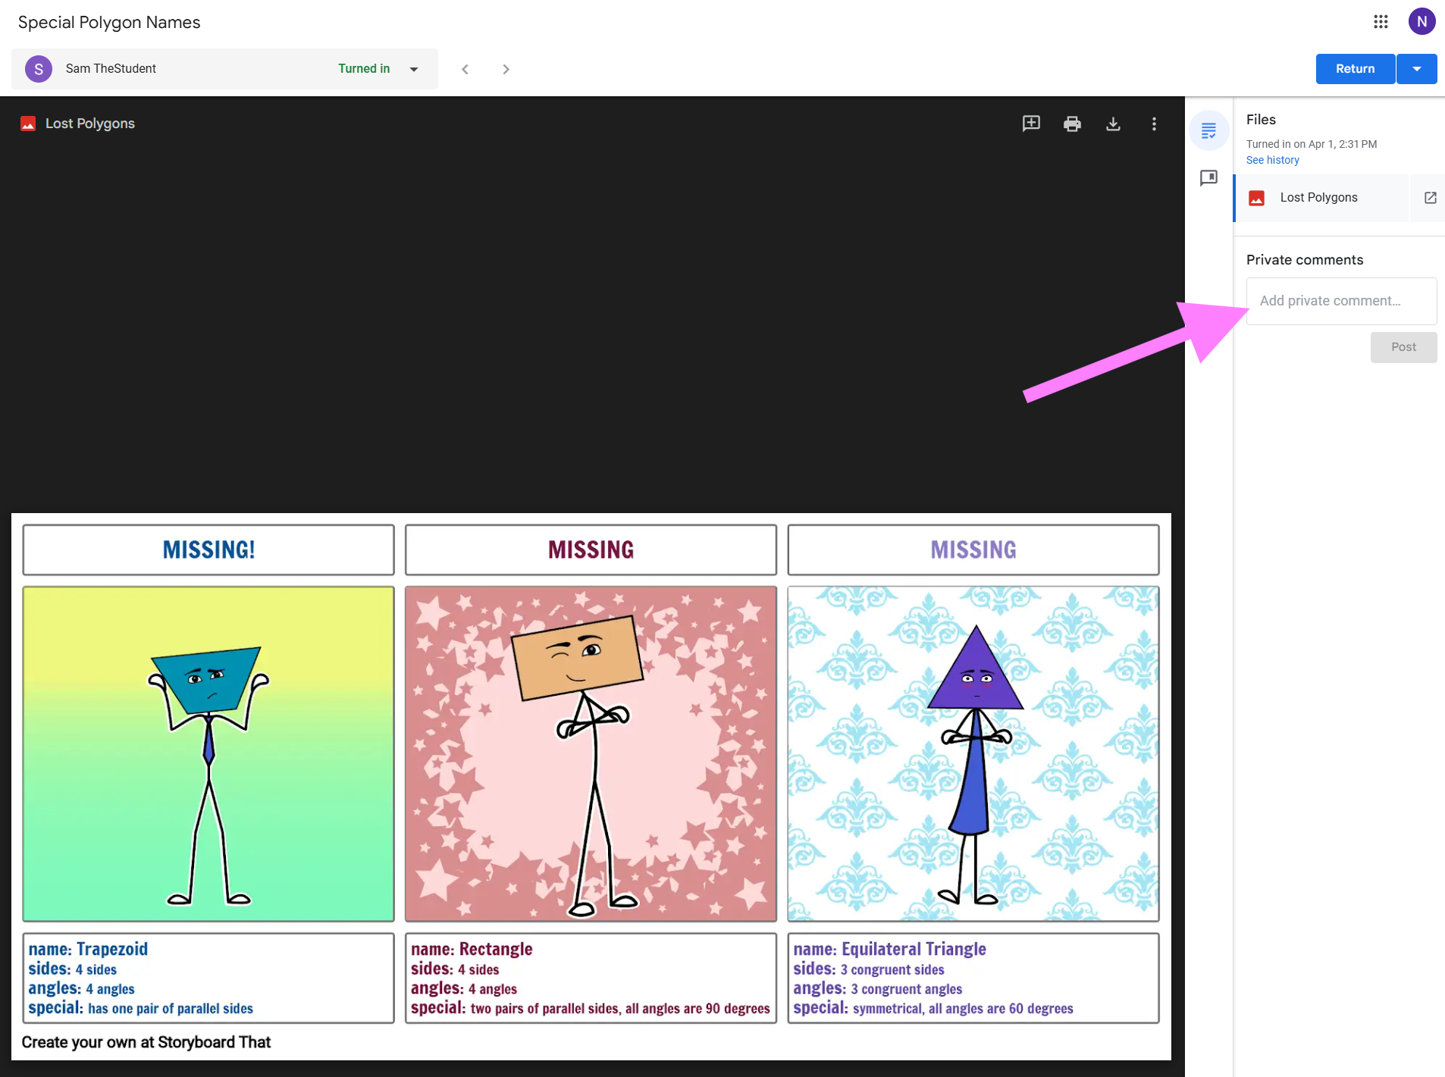Viewport: 1445px width, 1077px height.
Task: Open Lost Polygons in a new window
Action: pos(1430,198)
